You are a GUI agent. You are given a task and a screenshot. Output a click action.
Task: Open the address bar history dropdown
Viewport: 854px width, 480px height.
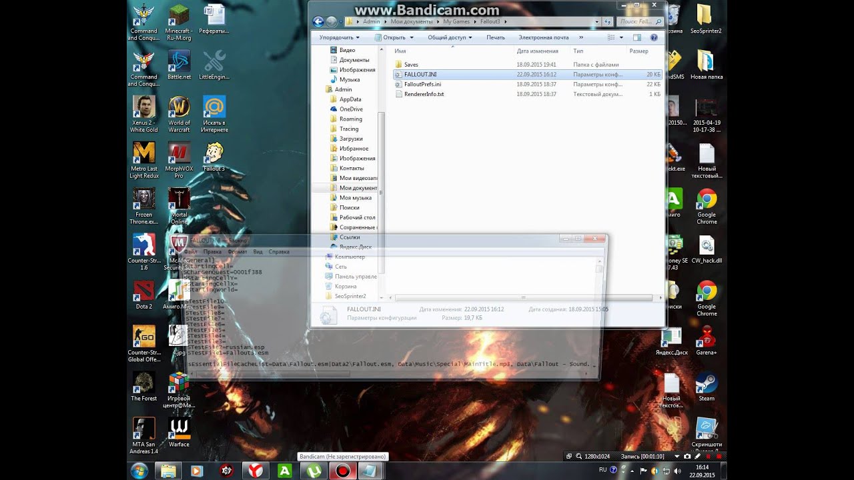click(x=598, y=21)
